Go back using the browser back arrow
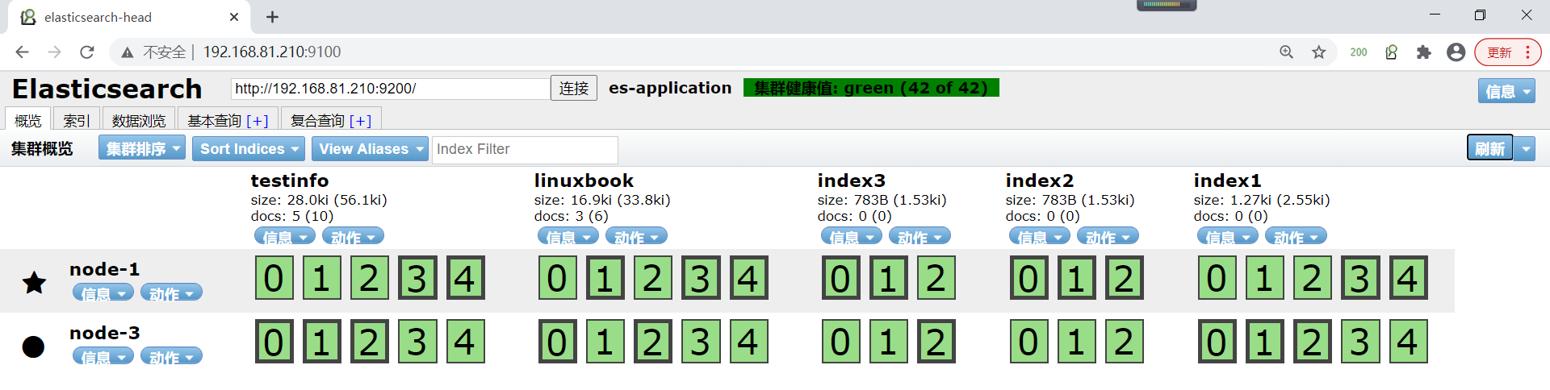This screenshot has height=390, width=1550. pyautogui.click(x=22, y=52)
